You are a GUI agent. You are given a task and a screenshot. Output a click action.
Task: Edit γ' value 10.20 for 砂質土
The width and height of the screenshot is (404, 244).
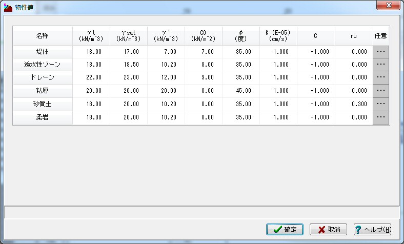coord(166,104)
